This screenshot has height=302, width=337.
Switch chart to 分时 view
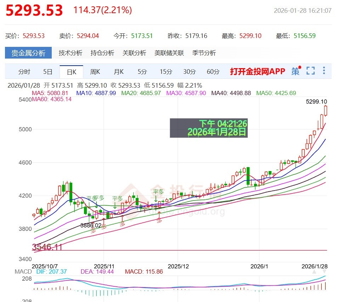coord(24,72)
